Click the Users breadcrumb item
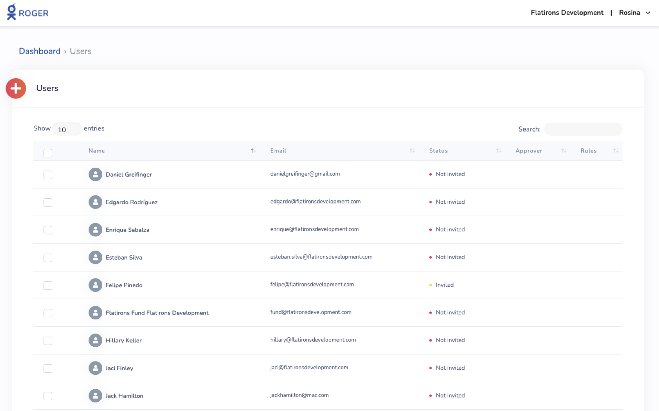 (81, 51)
